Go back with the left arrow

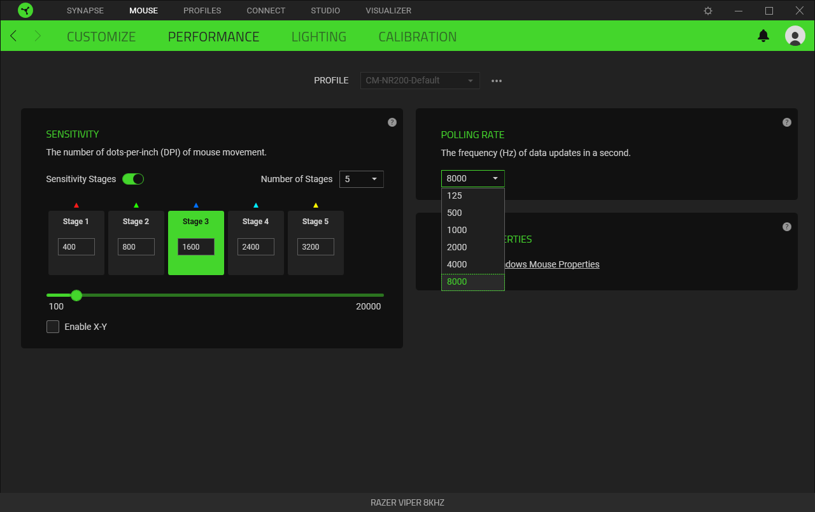click(13, 36)
